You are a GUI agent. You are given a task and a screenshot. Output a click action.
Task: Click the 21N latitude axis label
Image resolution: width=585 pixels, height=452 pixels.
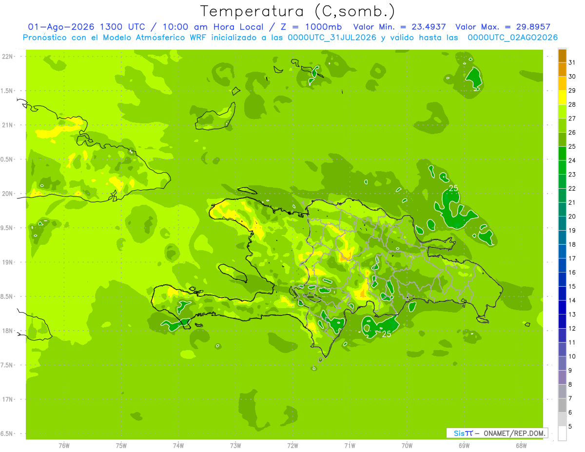pos(8,125)
